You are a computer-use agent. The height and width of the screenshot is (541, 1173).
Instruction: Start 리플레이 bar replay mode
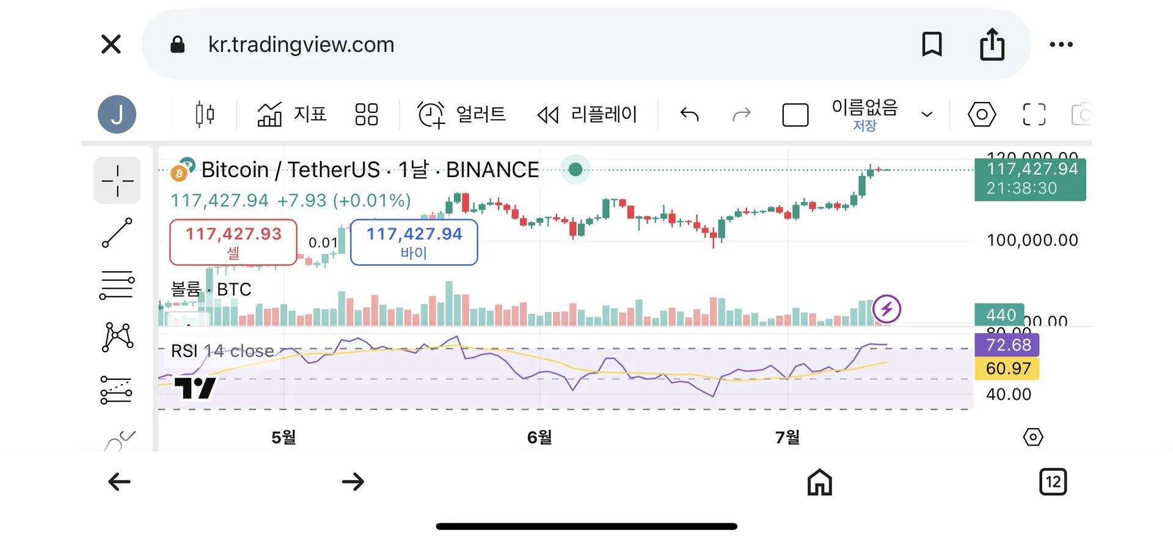pyautogui.click(x=587, y=114)
